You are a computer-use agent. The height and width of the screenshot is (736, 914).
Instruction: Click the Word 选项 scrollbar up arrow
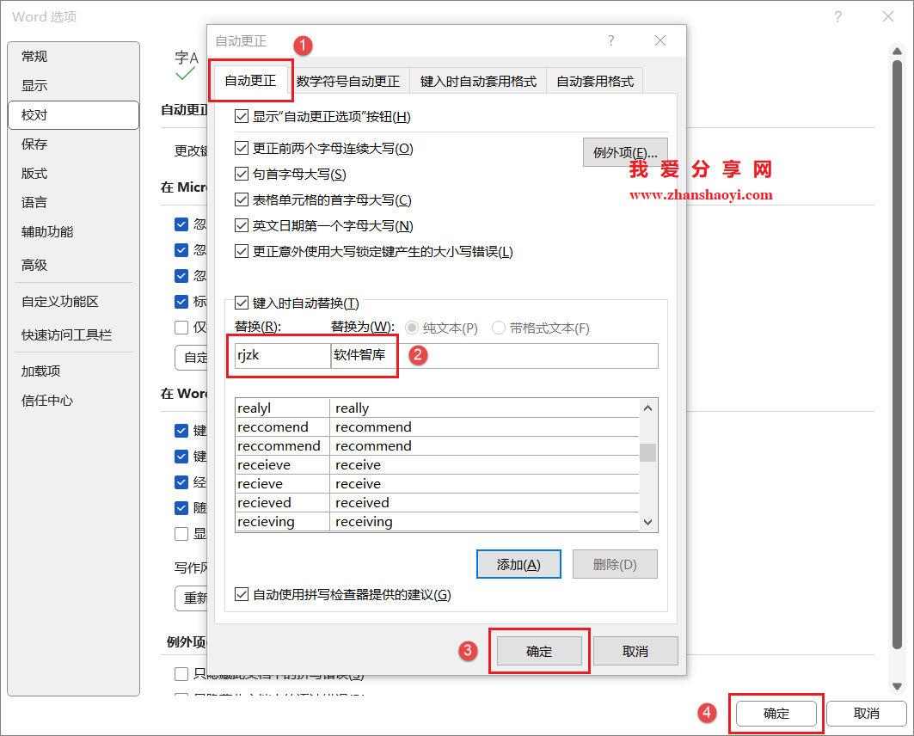coord(897,51)
